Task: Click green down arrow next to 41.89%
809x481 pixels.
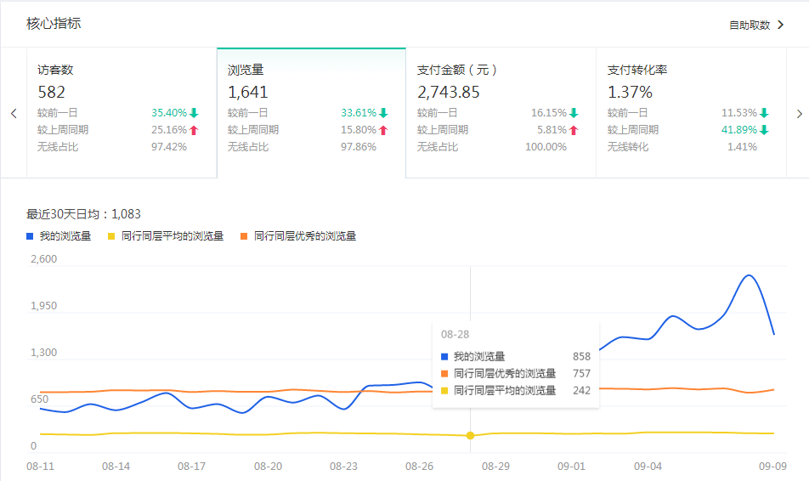Action: (x=764, y=130)
